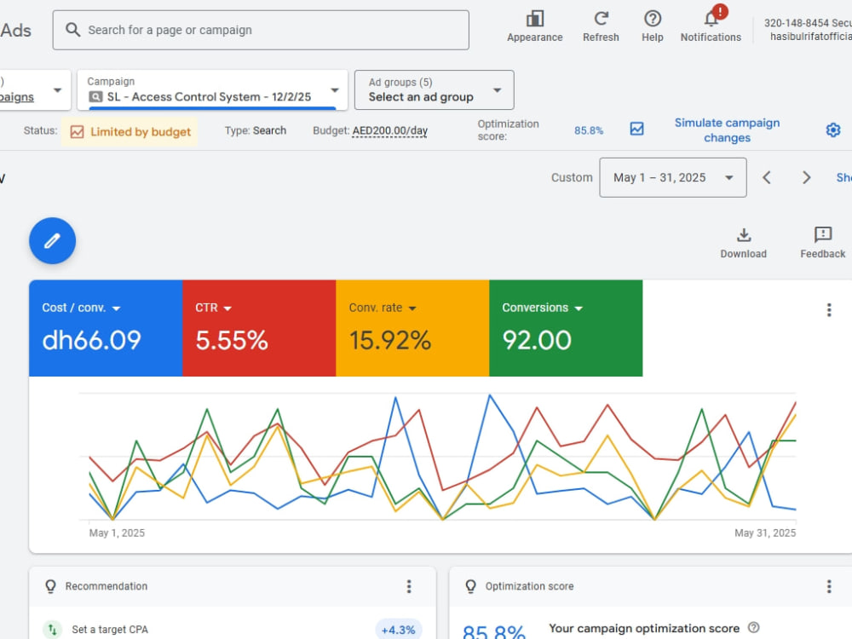
Task: Click the large 85.8% score value
Action: click(494, 631)
